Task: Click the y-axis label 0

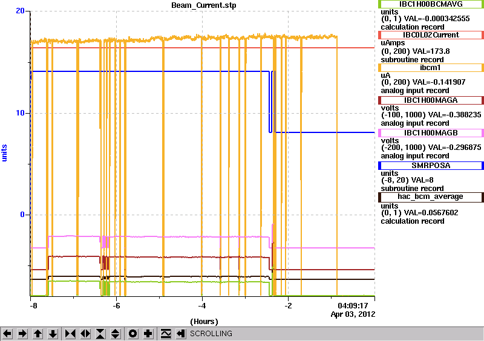Action: 22,215
